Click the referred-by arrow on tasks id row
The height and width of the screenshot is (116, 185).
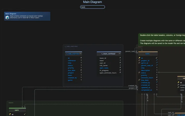[x=156, y=58]
